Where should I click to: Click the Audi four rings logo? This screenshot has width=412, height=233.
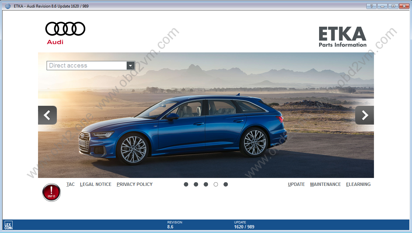tap(65, 29)
